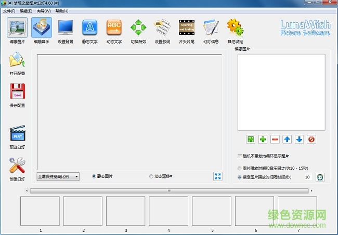Select thumbnail slot number 1

coord(40,211)
